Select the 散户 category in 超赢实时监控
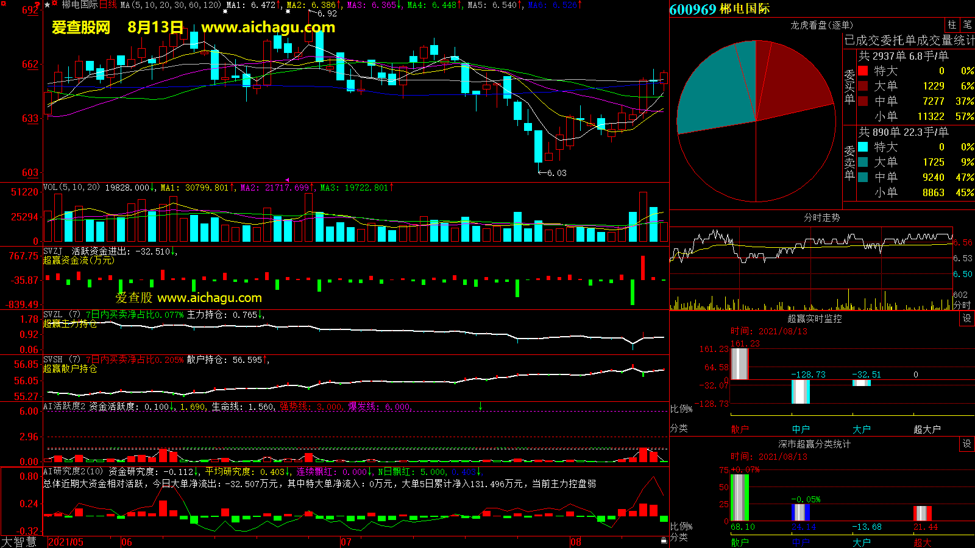The image size is (975, 548). tap(739, 429)
